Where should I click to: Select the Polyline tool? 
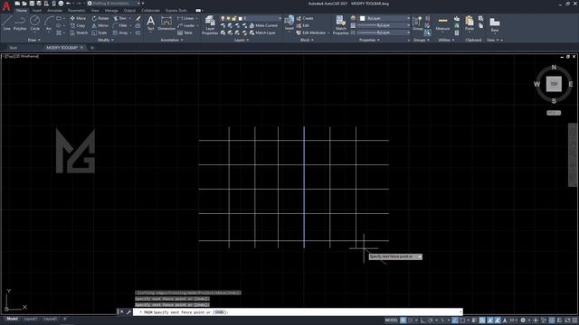(20, 23)
